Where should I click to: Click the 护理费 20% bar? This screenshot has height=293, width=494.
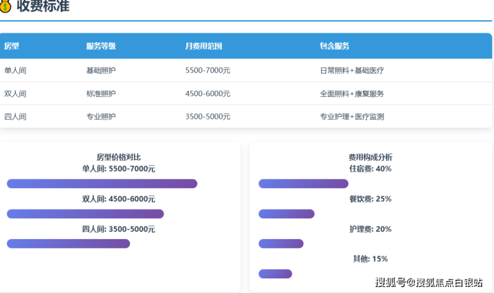click(281, 244)
